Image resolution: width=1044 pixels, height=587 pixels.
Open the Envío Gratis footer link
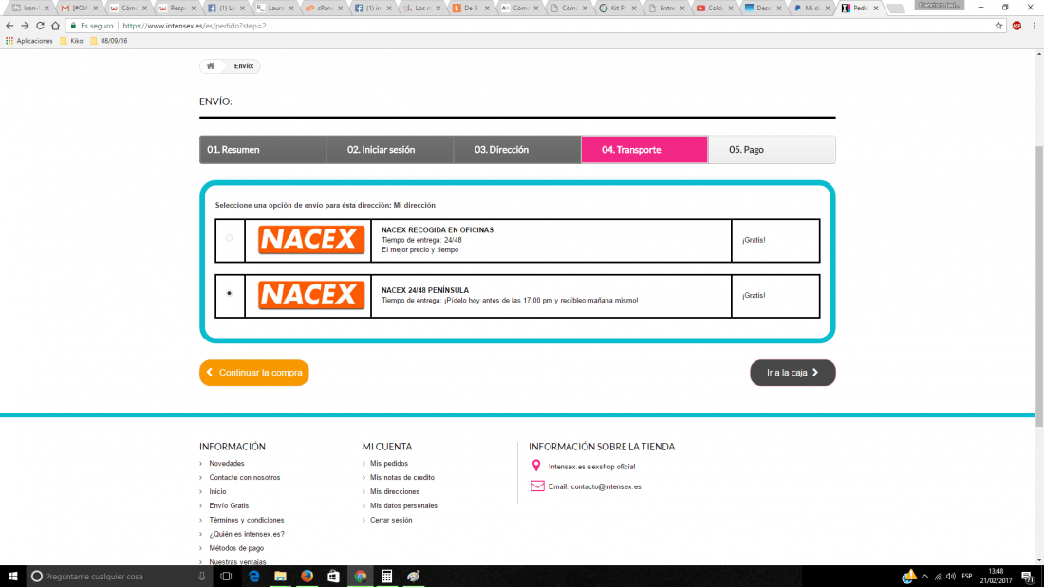pos(229,505)
